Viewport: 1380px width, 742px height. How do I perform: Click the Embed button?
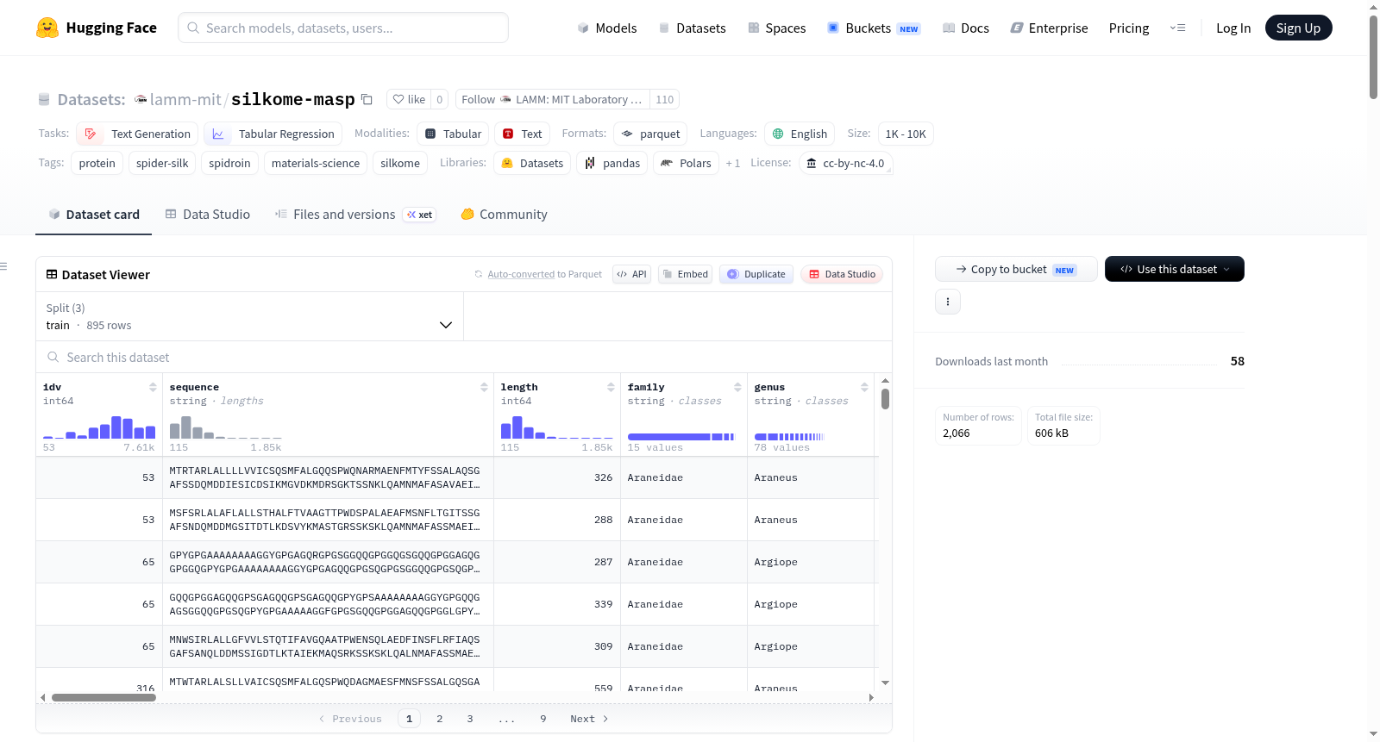[685, 274]
